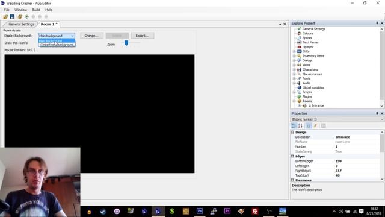Screen dimensions: 385x217
Task: Open General Settings in the project tree
Action: click(x=313, y=29)
